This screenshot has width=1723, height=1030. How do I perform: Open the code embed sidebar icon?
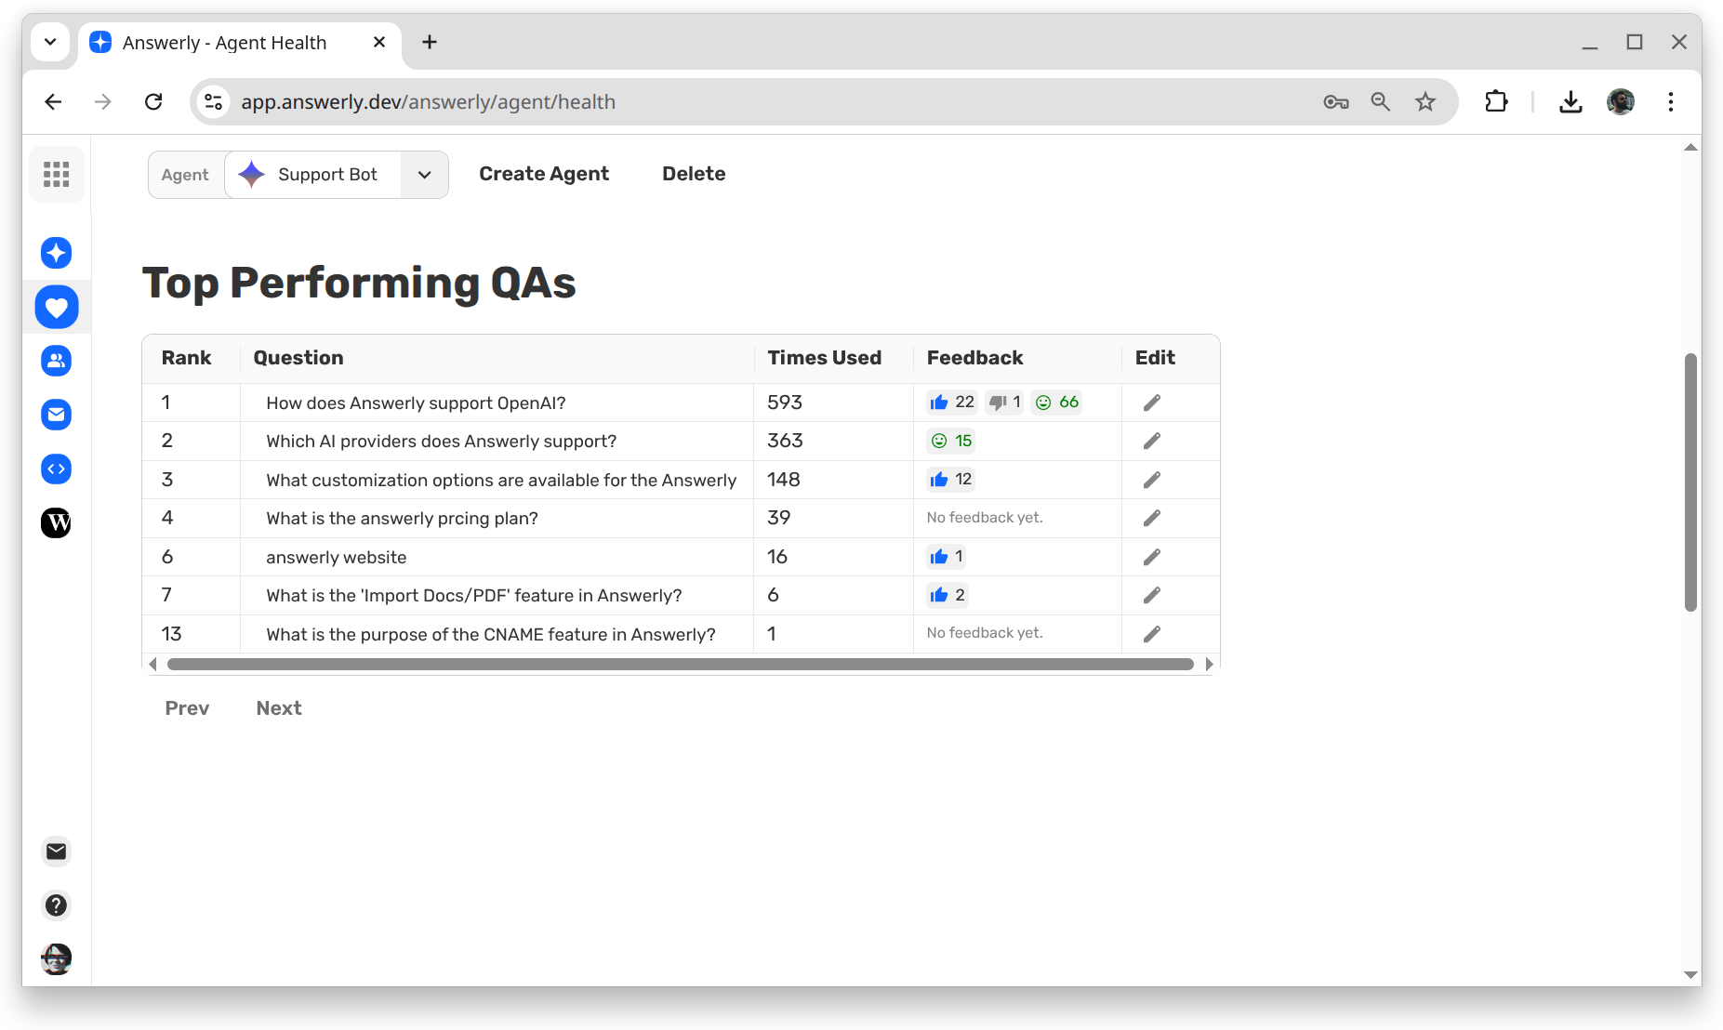56,469
